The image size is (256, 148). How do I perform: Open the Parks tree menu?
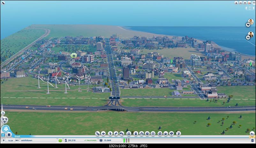coord(172,134)
